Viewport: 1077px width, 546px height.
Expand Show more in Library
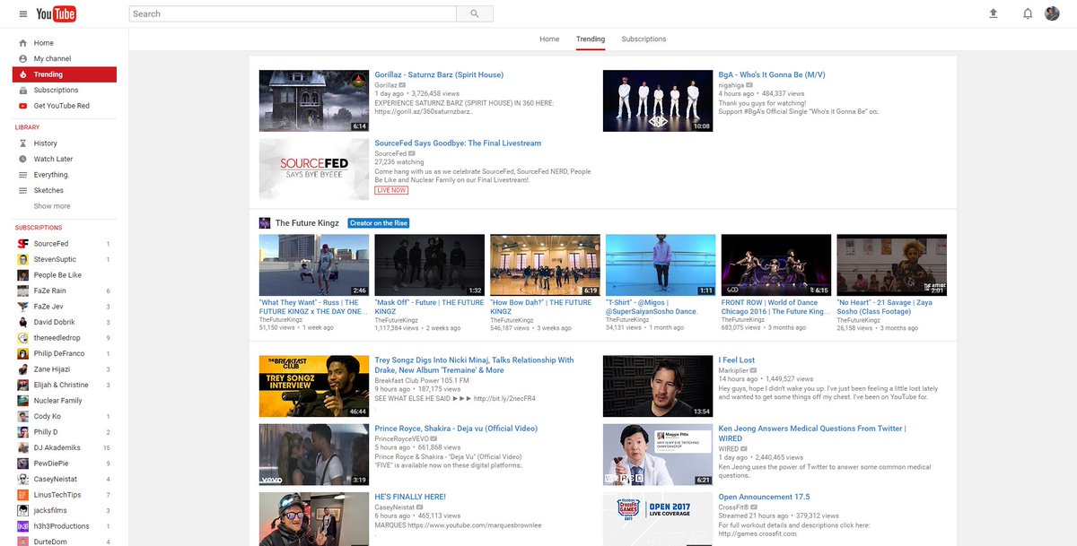click(52, 206)
